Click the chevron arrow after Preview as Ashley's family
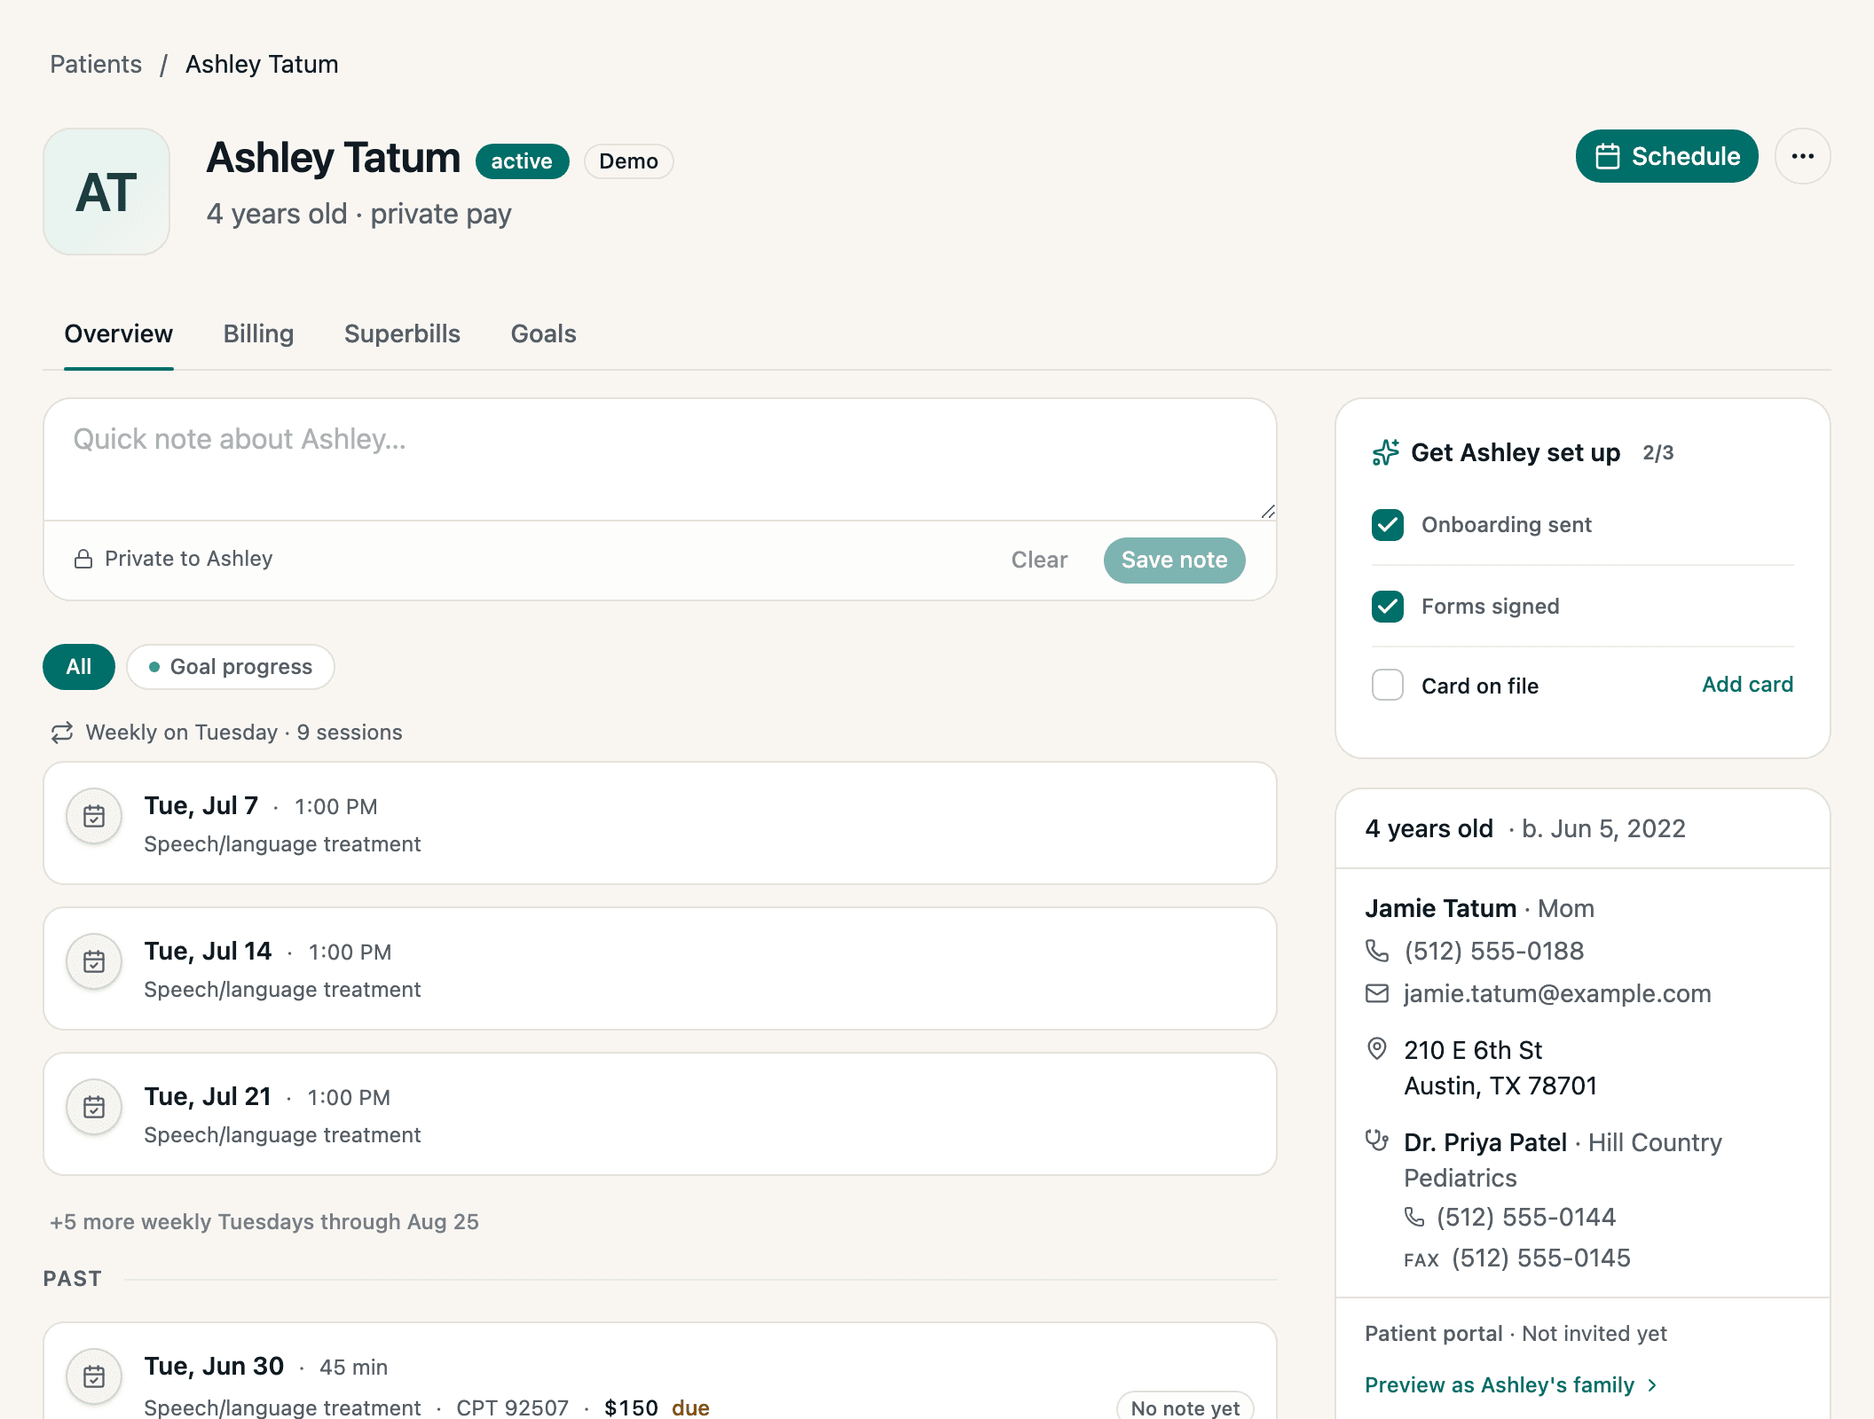This screenshot has width=1874, height=1419. coord(1652,1385)
